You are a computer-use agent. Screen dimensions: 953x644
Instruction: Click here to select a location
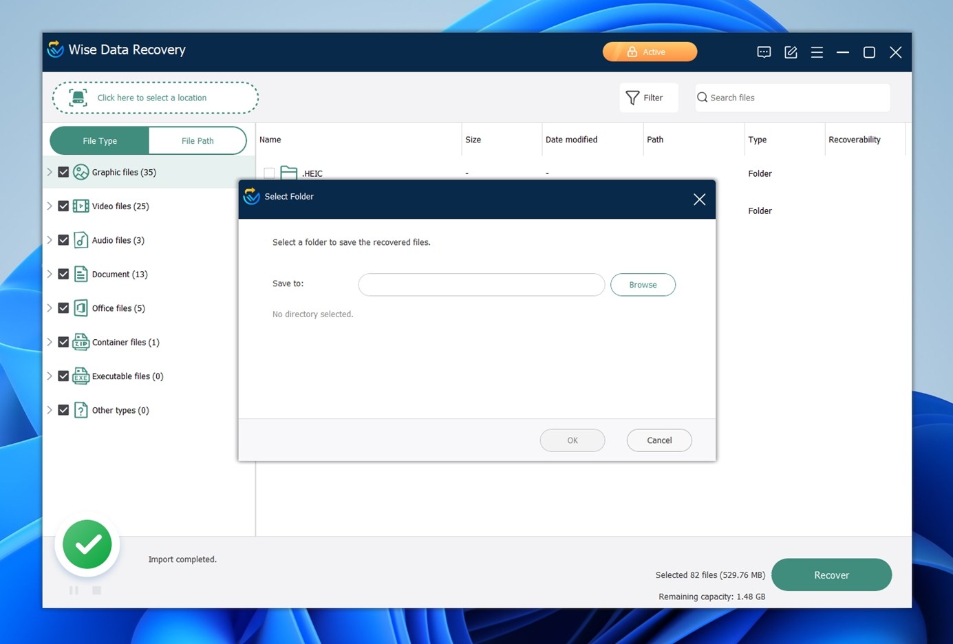click(x=156, y=98)
